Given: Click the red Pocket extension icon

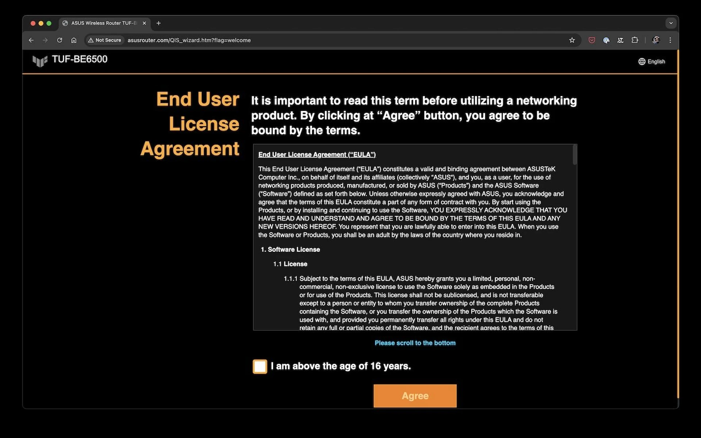Looking at the screenshot, I should point(592,40).
